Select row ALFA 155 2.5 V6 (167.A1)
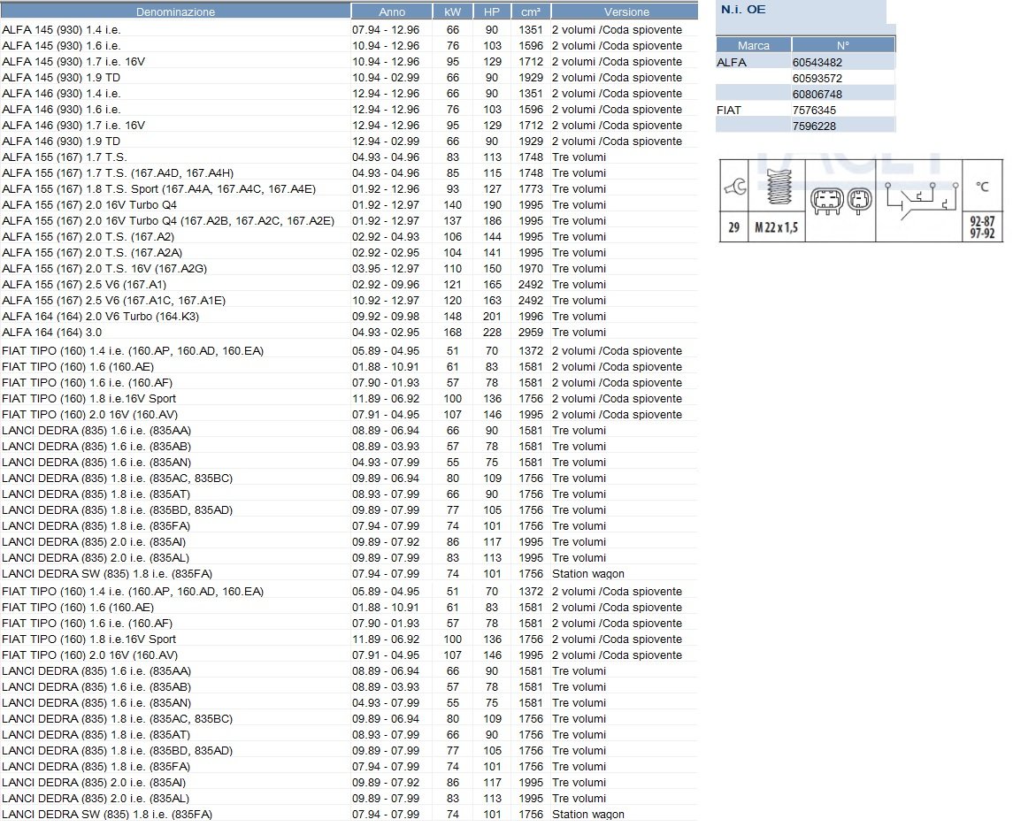This screenshot has height=827, width=1013. 349,284
